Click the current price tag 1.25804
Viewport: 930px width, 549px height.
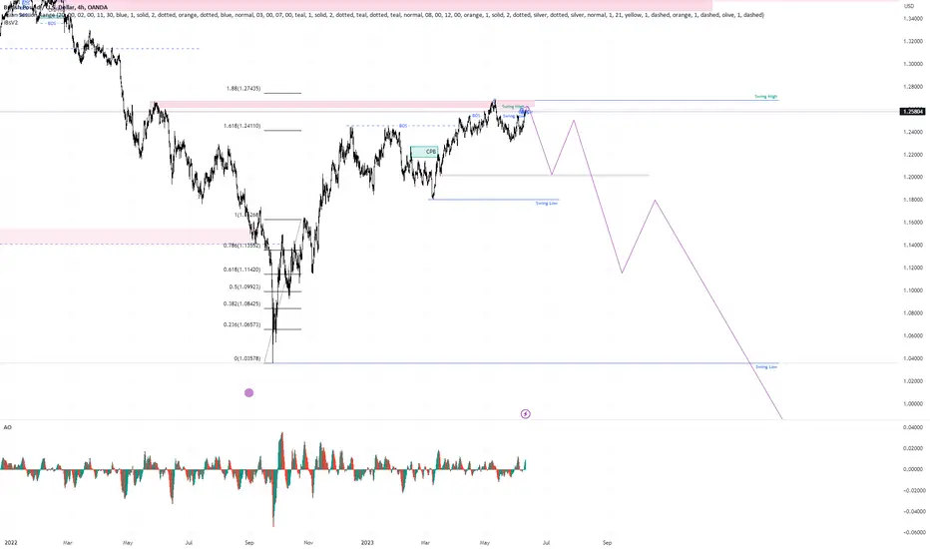click(912, 112)
